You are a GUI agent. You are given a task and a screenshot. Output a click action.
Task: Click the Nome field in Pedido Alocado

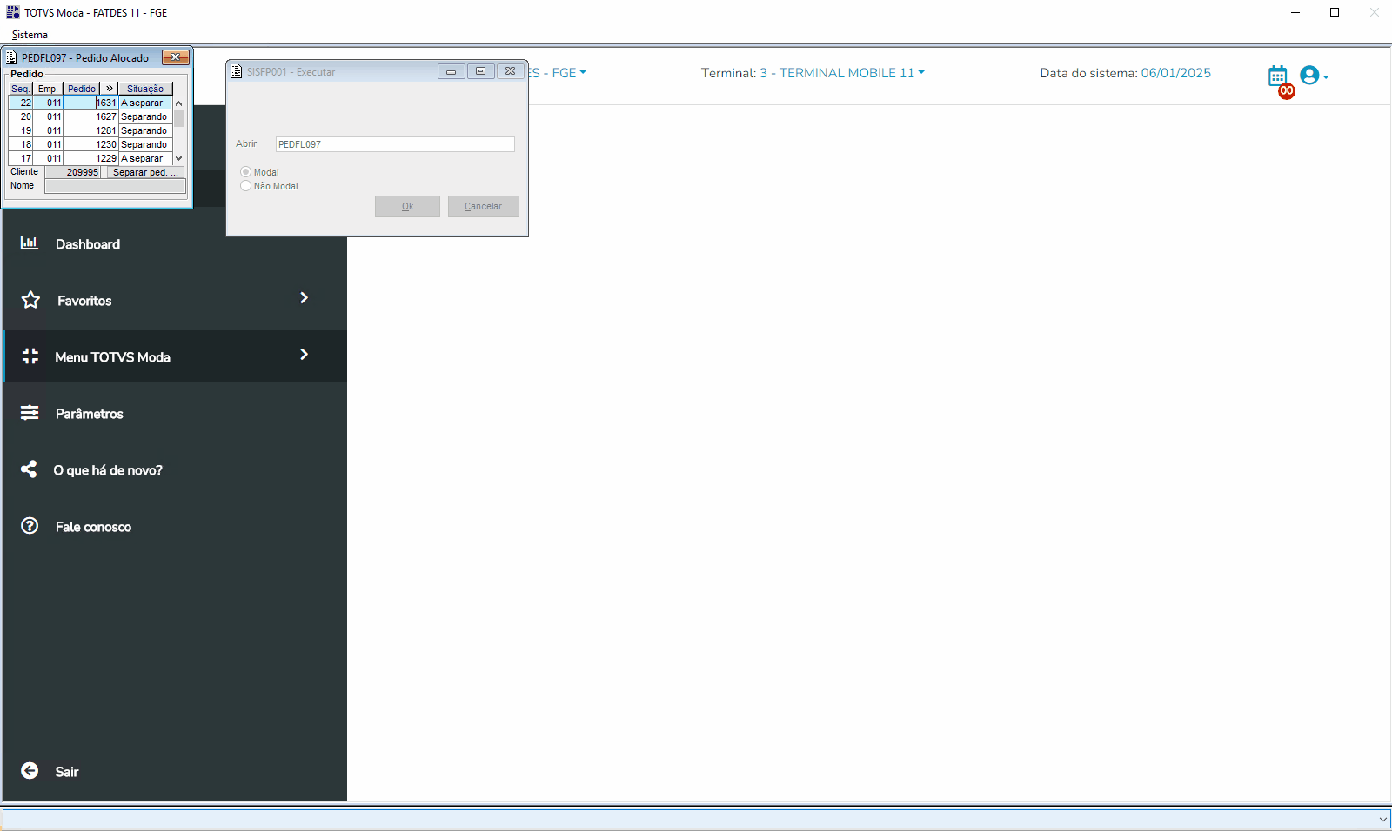tap(115, 186)
